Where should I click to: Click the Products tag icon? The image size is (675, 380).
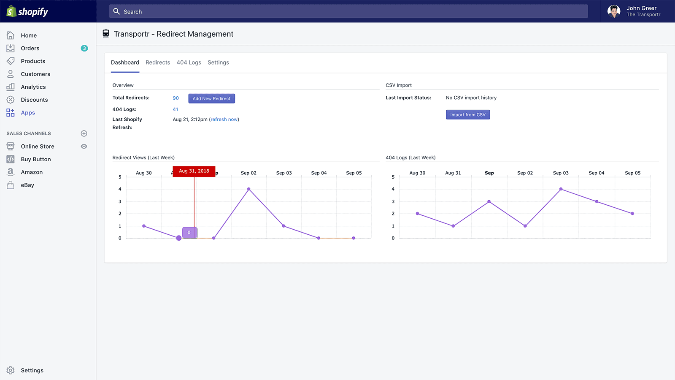tap(11, 61)
